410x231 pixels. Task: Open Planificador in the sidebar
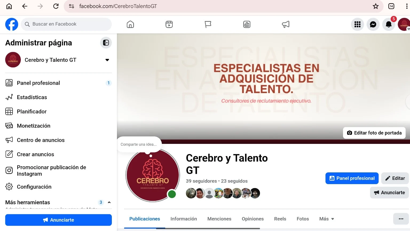pyautogui.click(x=58, y=111)
